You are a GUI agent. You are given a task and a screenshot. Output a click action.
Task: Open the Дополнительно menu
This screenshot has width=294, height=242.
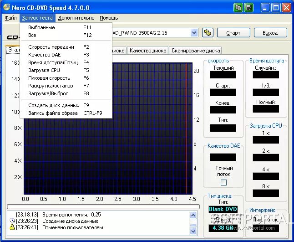click(x=76, y=18)
